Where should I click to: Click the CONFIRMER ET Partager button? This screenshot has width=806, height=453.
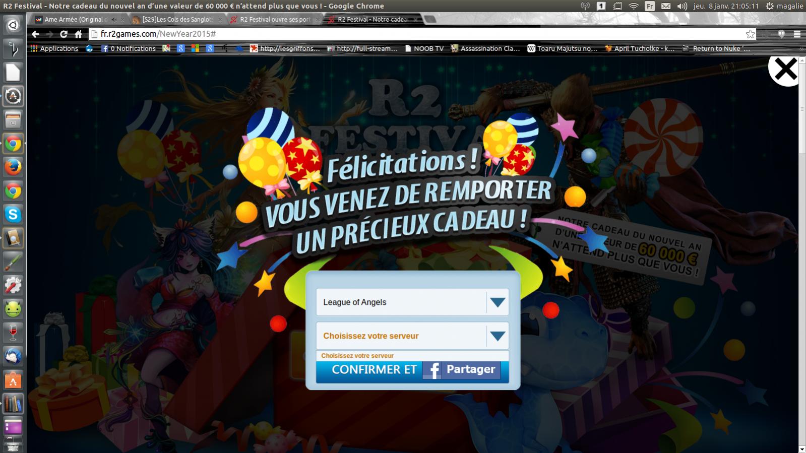pos(412,370)
